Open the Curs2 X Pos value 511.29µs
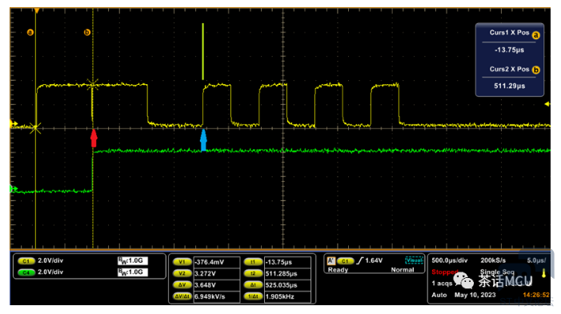This screenshot has width=561, height=314. click(x=510, y=86)
